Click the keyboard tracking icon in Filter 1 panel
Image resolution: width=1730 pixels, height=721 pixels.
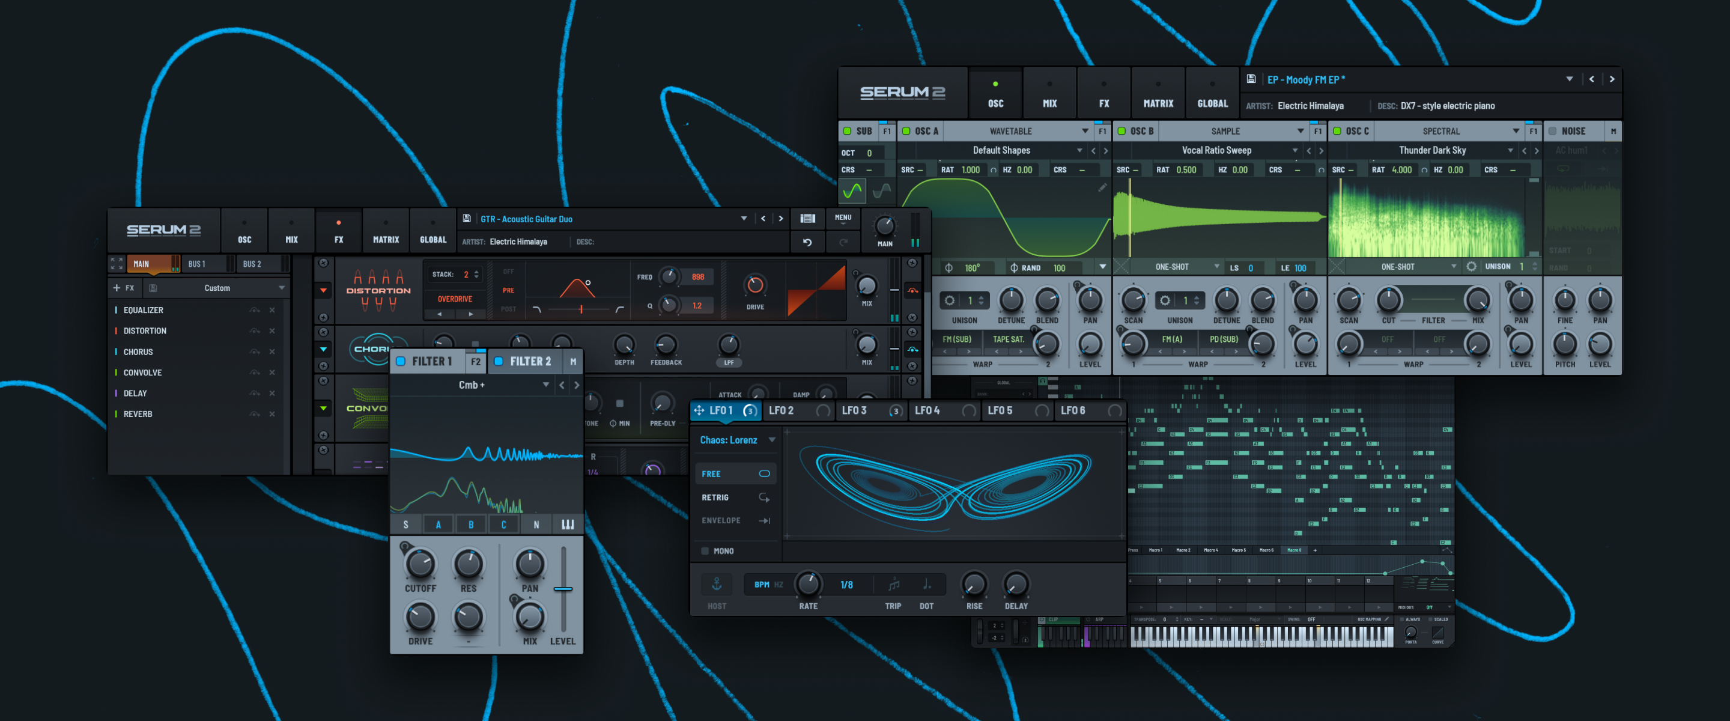pos(568,523)
